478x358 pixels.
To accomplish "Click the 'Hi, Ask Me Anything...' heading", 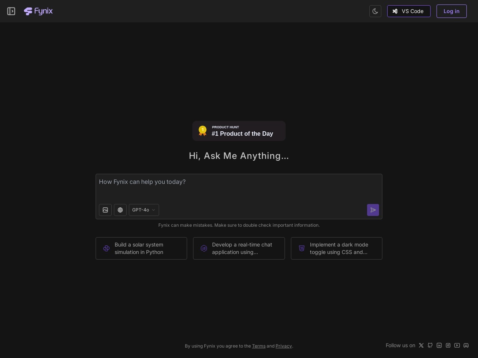I will 239,156.
